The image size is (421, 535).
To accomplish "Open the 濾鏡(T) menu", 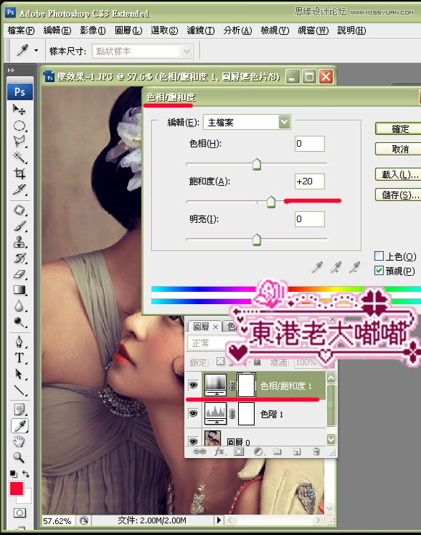I will pyautogui.click(x=200, y=30).
